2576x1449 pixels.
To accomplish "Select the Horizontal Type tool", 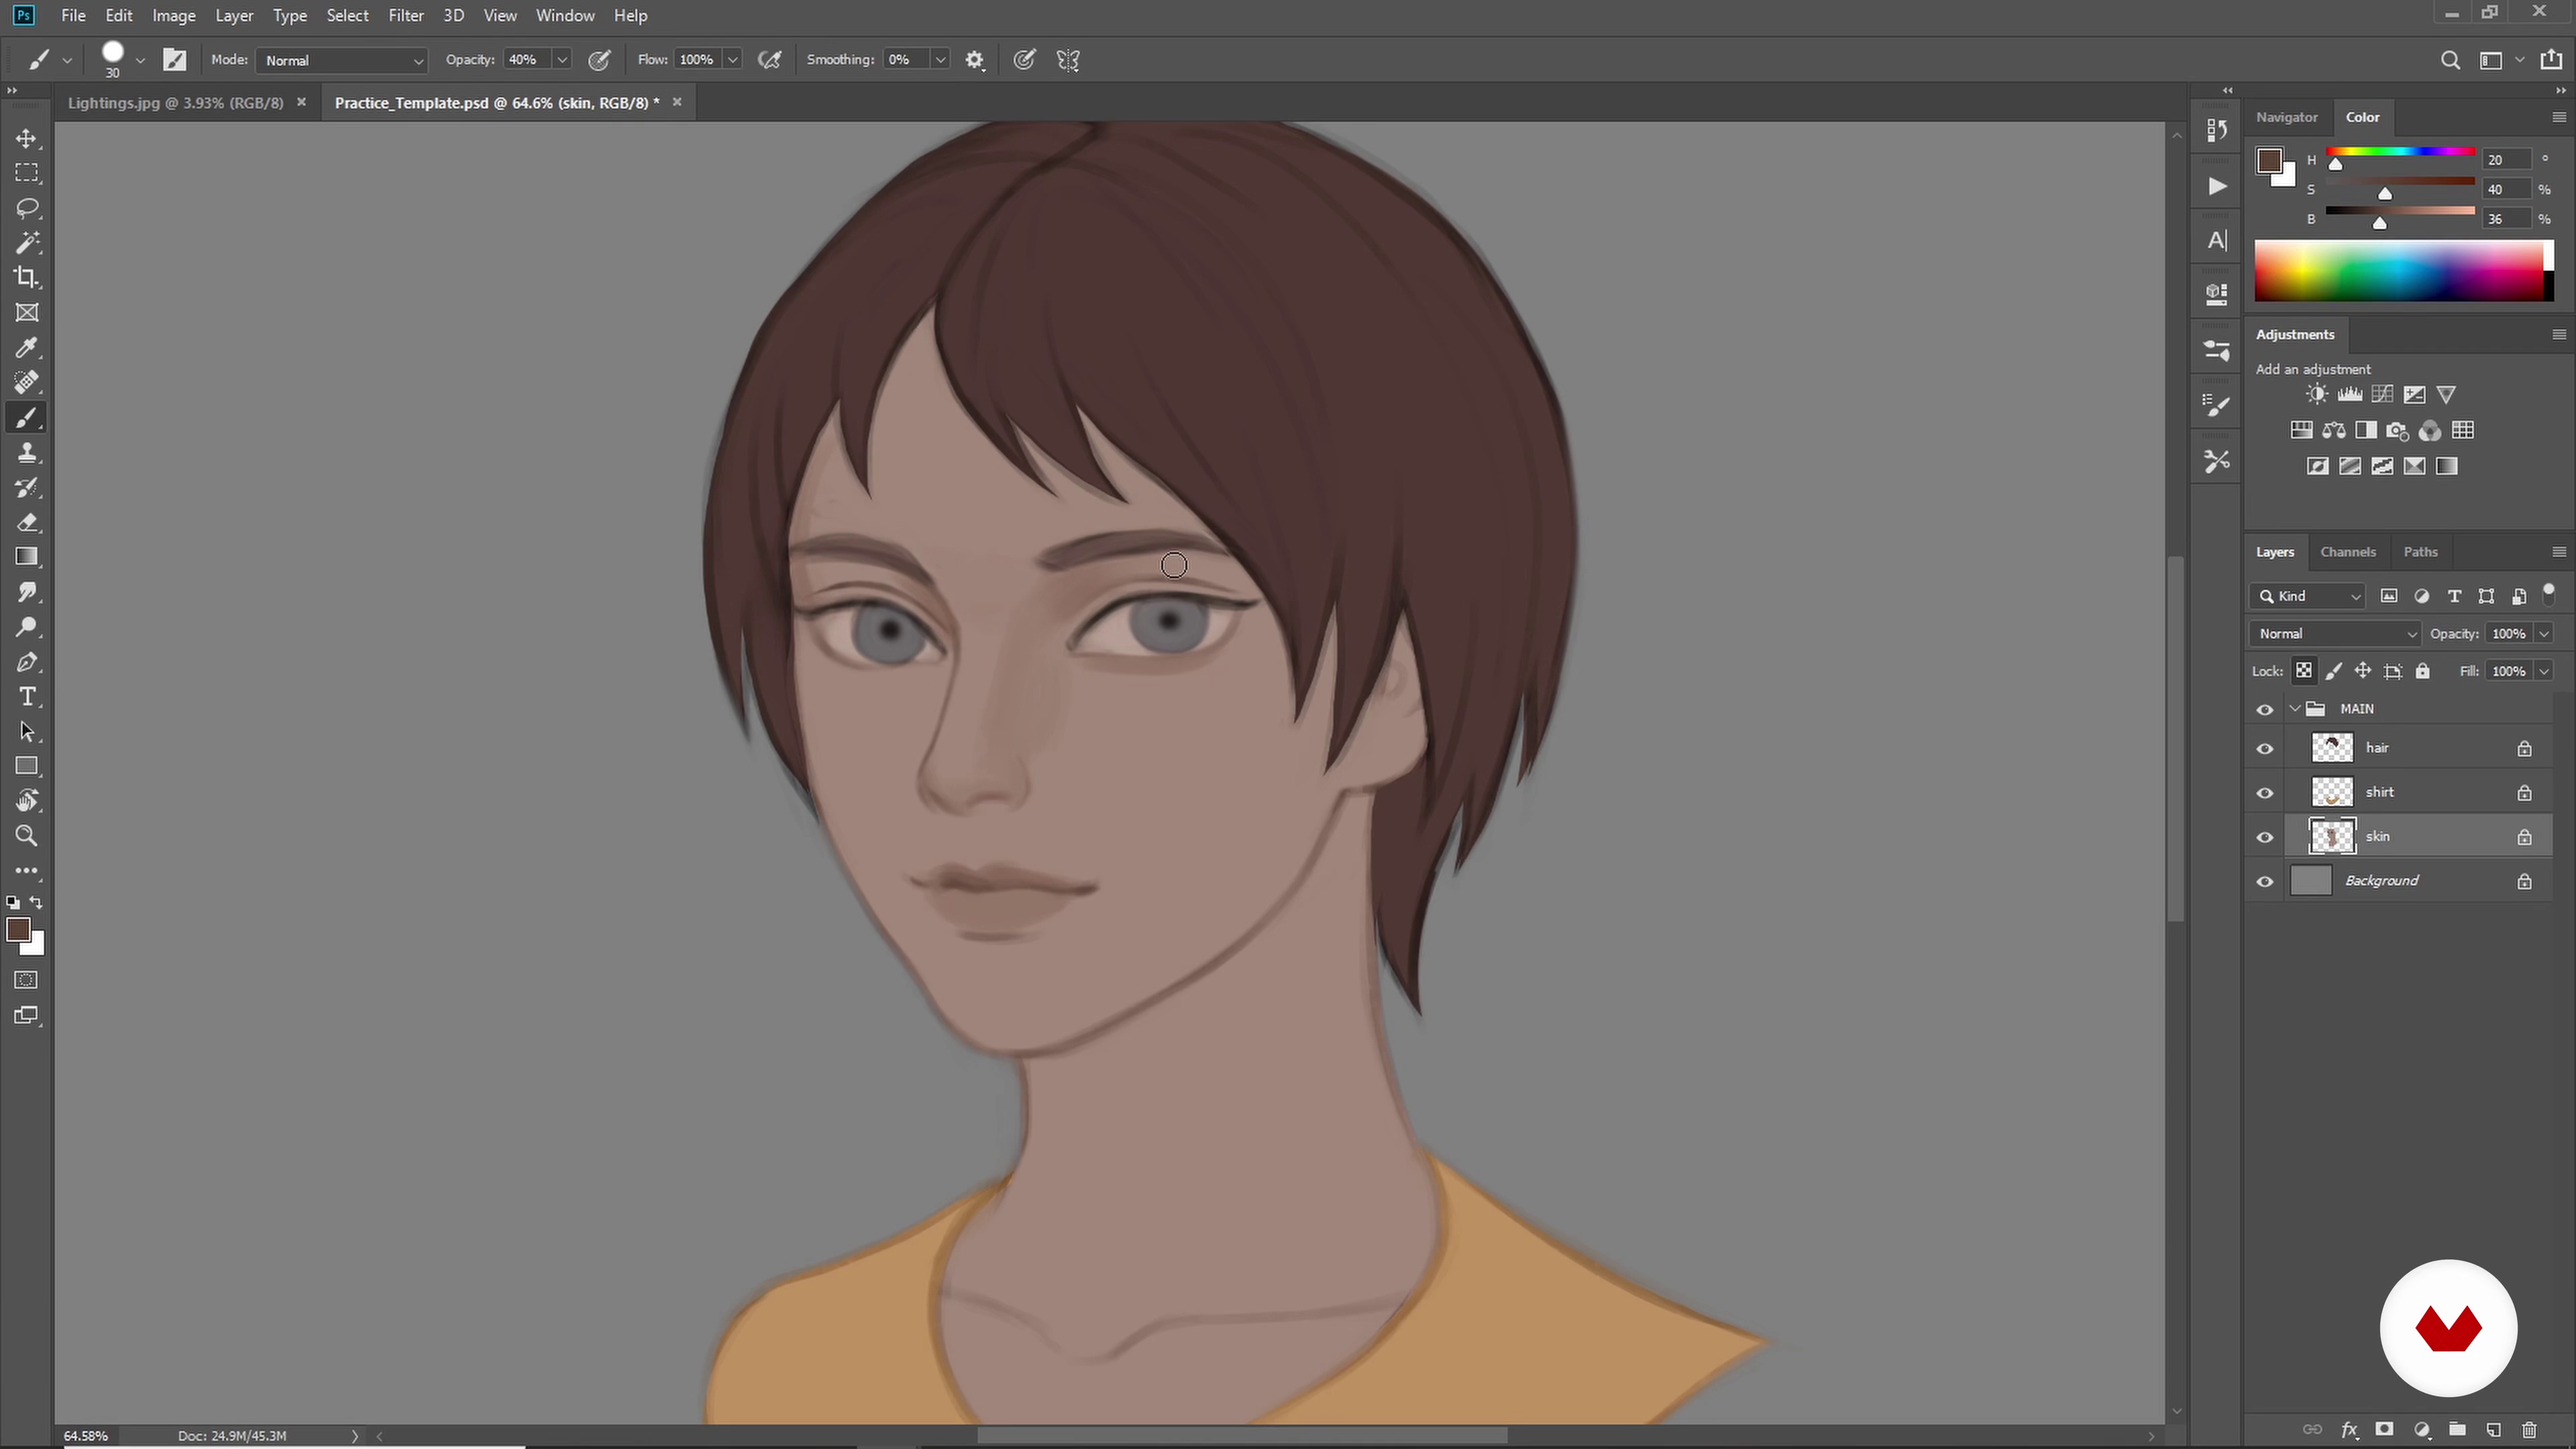I will pyautogui.click(x=27, y=696).
